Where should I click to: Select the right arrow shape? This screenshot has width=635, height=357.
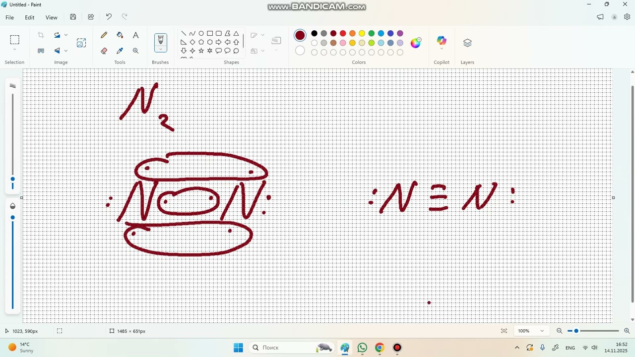[x=218, y=42]
